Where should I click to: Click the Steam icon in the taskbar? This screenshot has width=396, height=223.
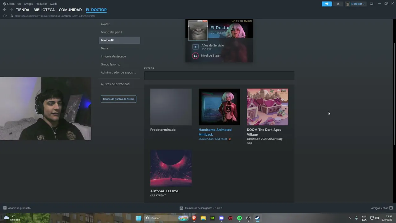[x=257, y=218]
